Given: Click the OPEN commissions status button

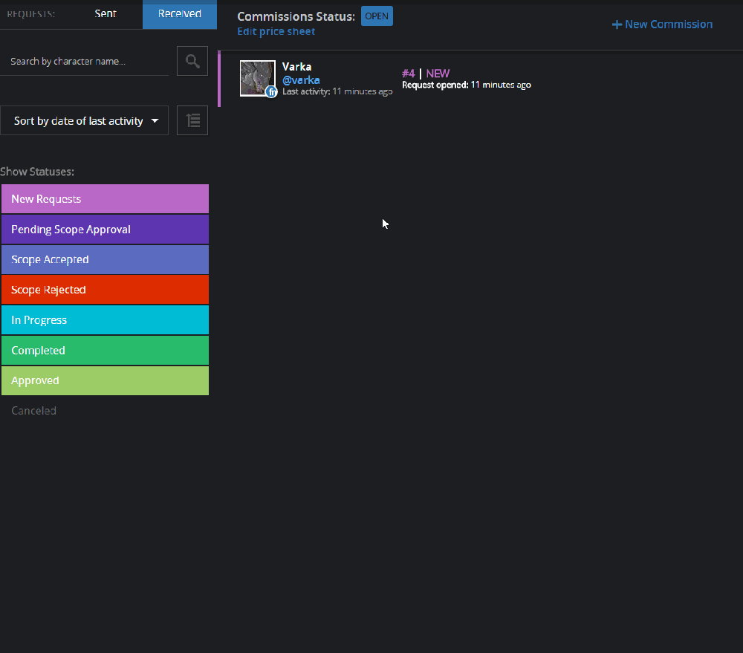Looking at the screenshot, I should (x=377, y=16).
